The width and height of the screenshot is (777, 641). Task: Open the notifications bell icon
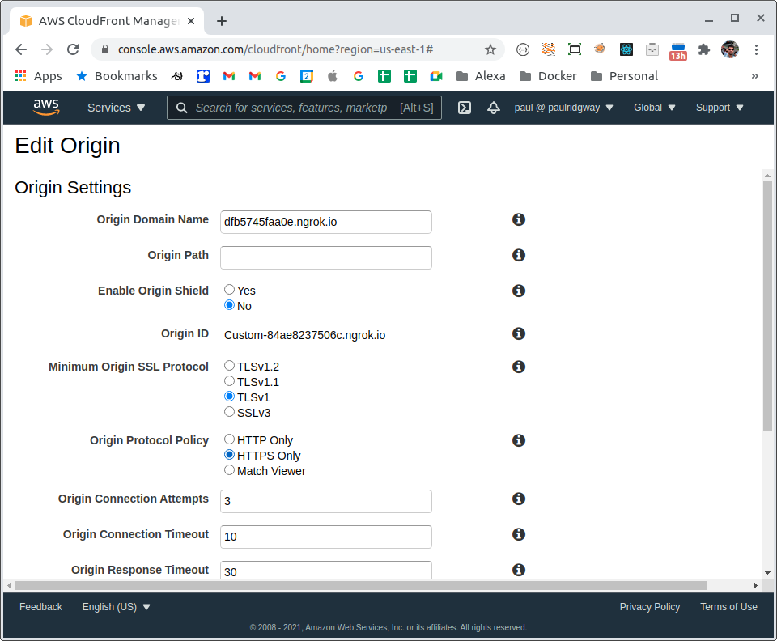[x=494, y=108]
